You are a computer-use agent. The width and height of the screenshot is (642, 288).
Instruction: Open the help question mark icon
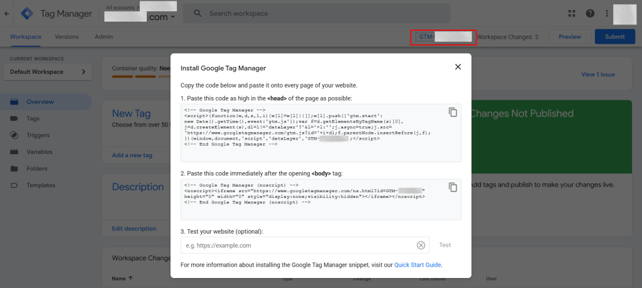click(590, 14)
